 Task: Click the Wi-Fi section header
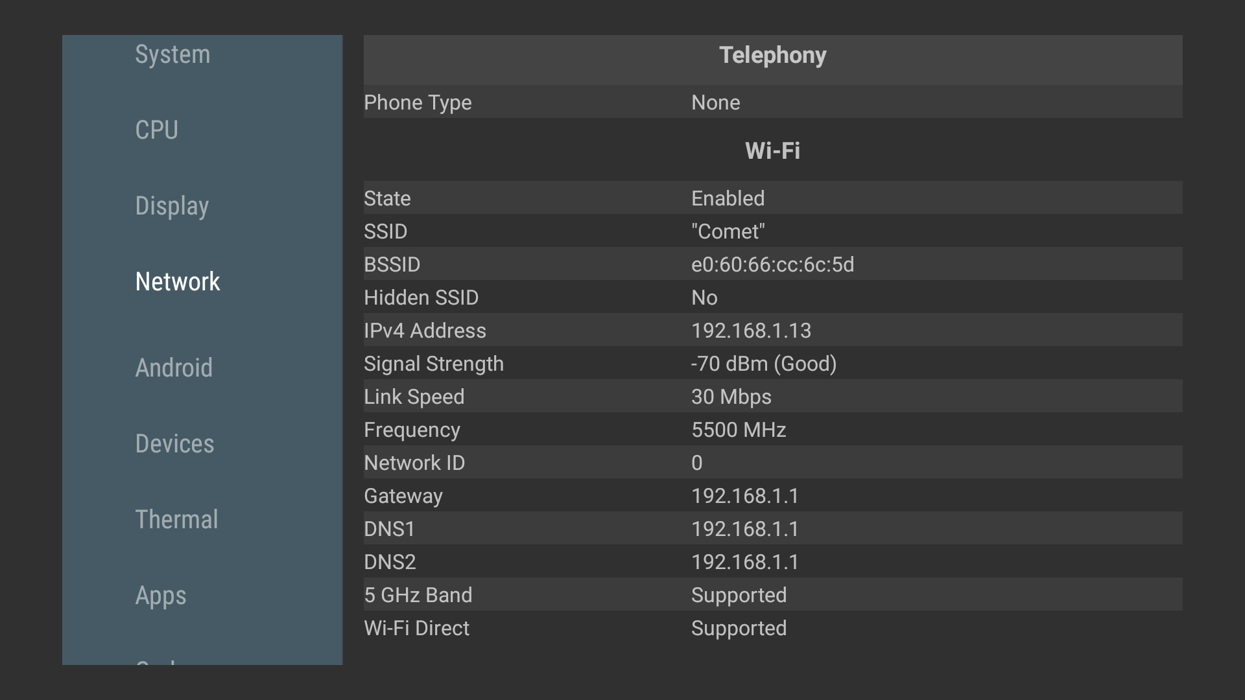tap(772, 151)
